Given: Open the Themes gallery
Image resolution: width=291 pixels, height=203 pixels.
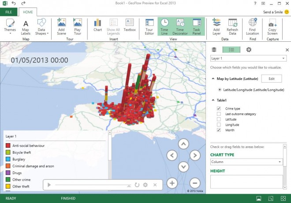Looking at the screenshot, I should pos(10,26).
